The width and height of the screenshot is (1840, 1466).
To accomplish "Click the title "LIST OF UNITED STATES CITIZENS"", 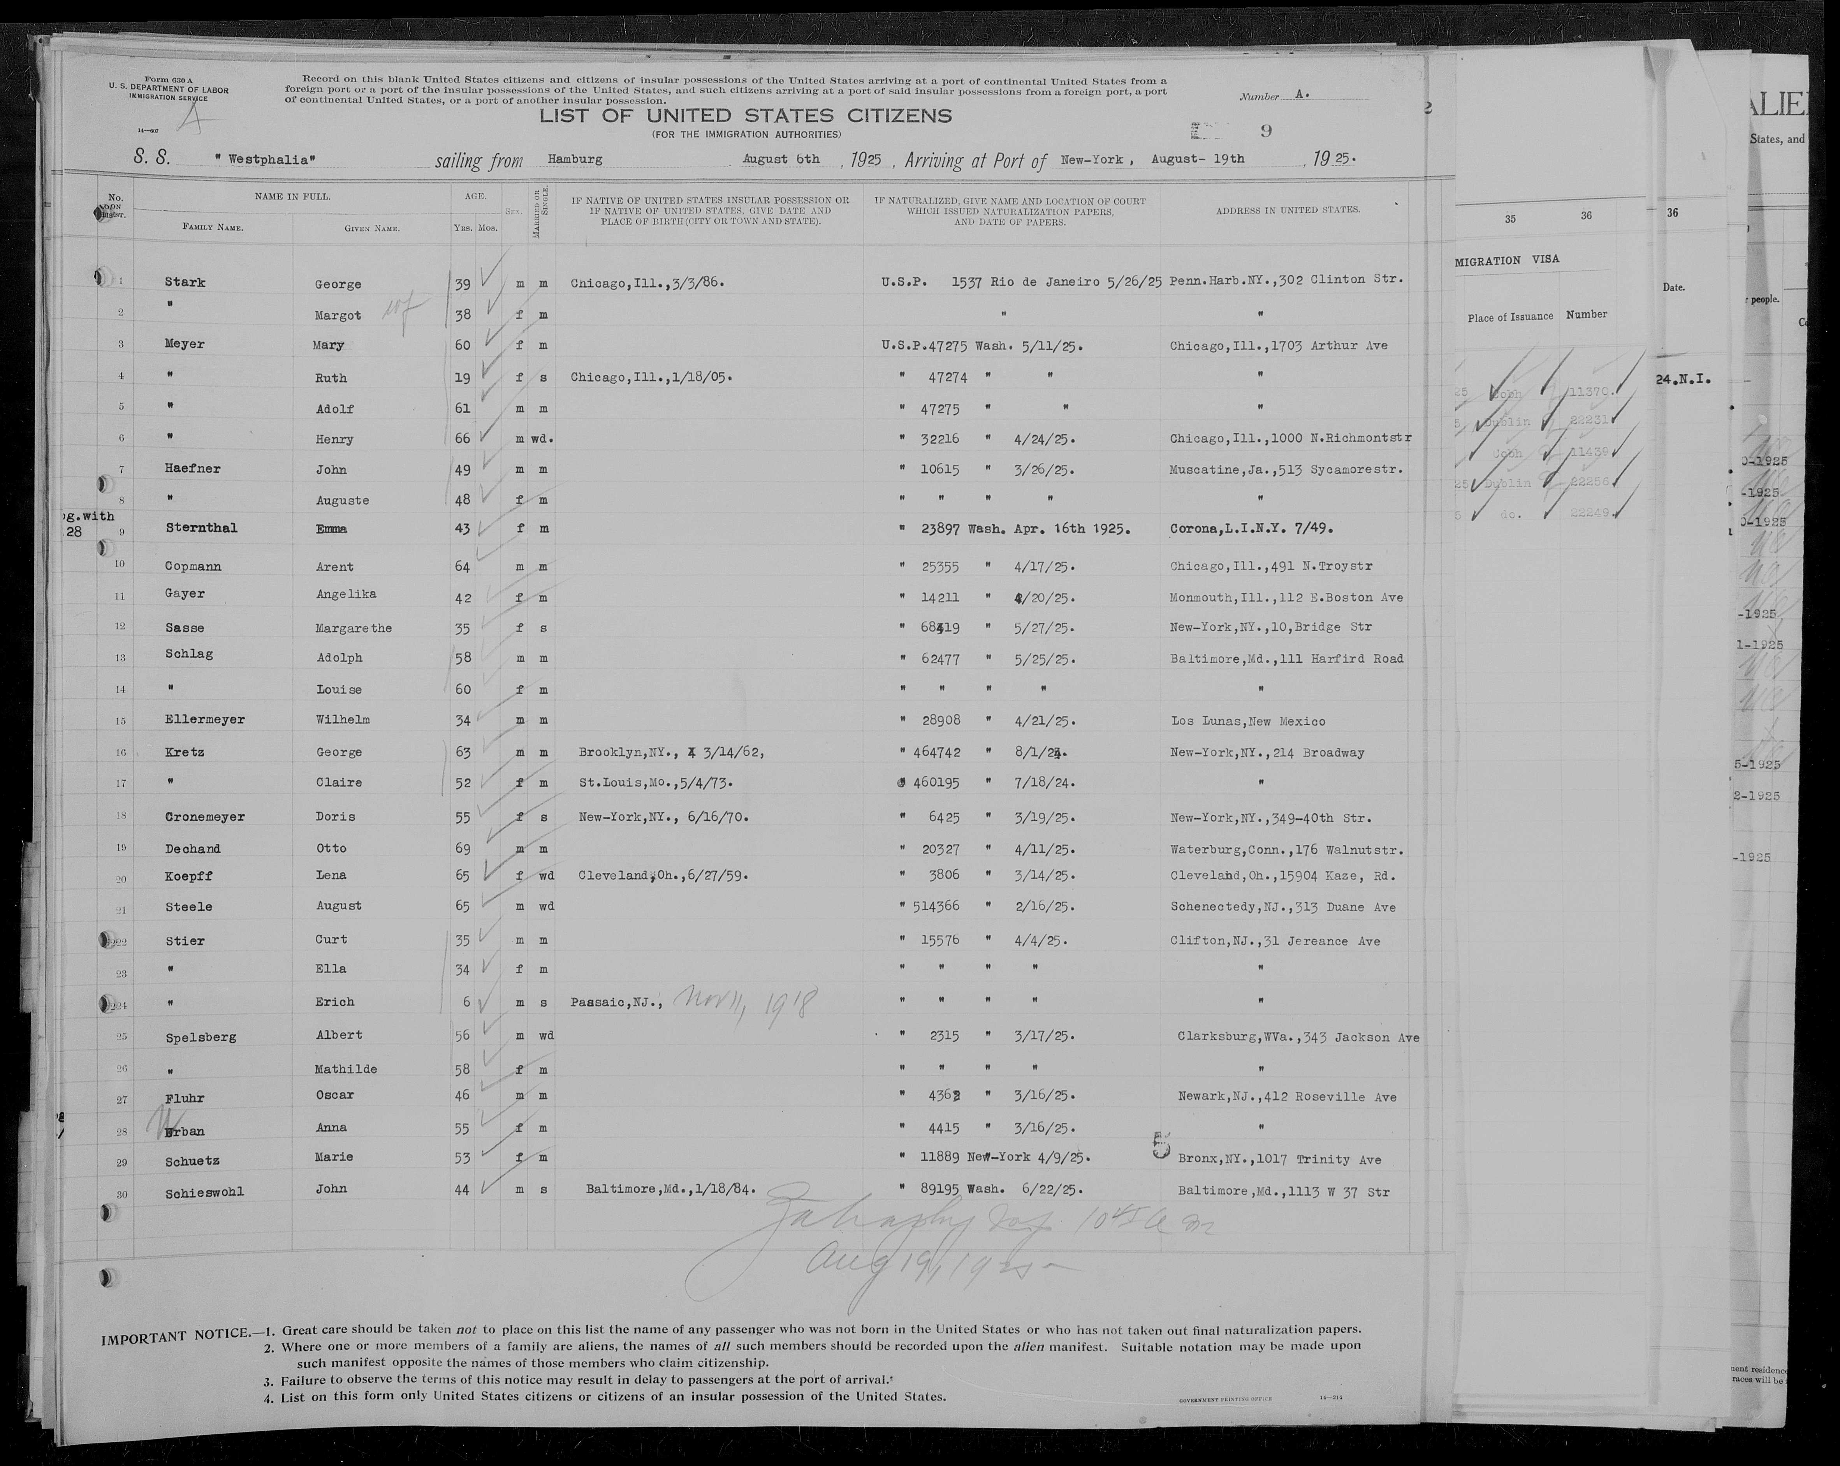I will [x=745, y=115].
